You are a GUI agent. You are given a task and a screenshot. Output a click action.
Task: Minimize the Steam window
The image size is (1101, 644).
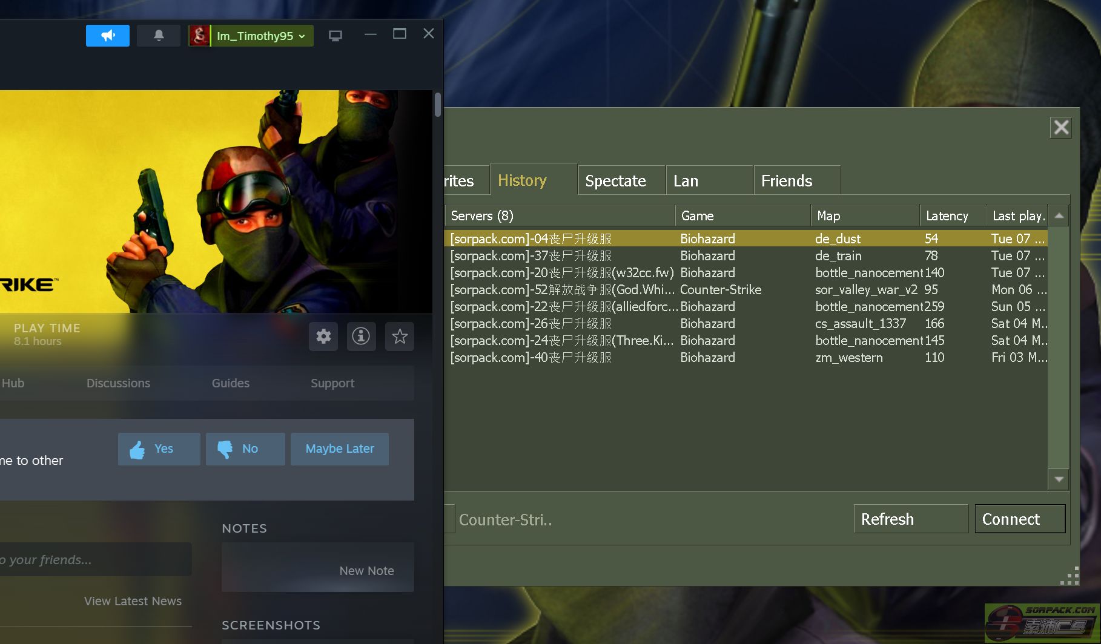pos(371,34)
